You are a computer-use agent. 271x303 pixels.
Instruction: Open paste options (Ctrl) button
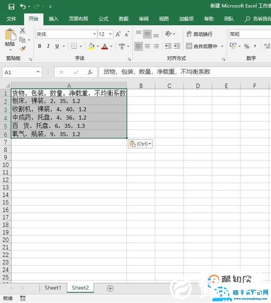pos(140,144)
